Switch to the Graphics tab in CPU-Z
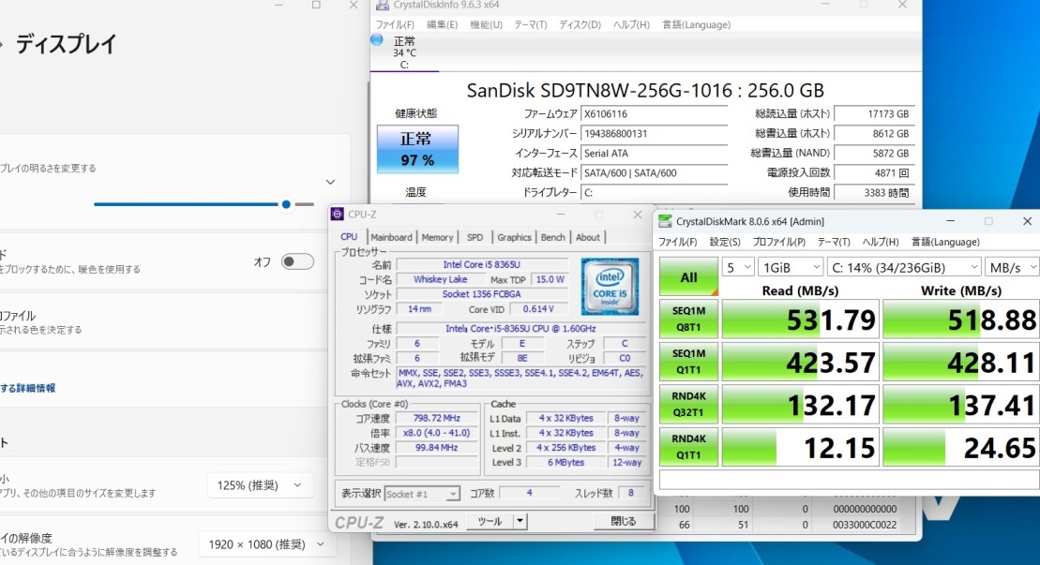The width and height of the screenshot is (1040, 565). click(x=514, y=237)
